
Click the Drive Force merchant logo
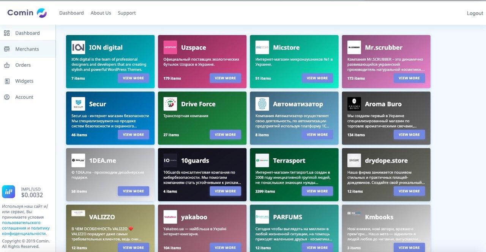[170, 104]
